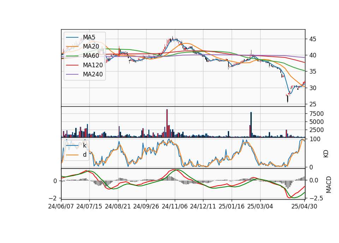Image resolution: width=339 pixels, height=243 pixels.
Task: Click the tallest volume bar near November
Action: (x=167, y=123)
